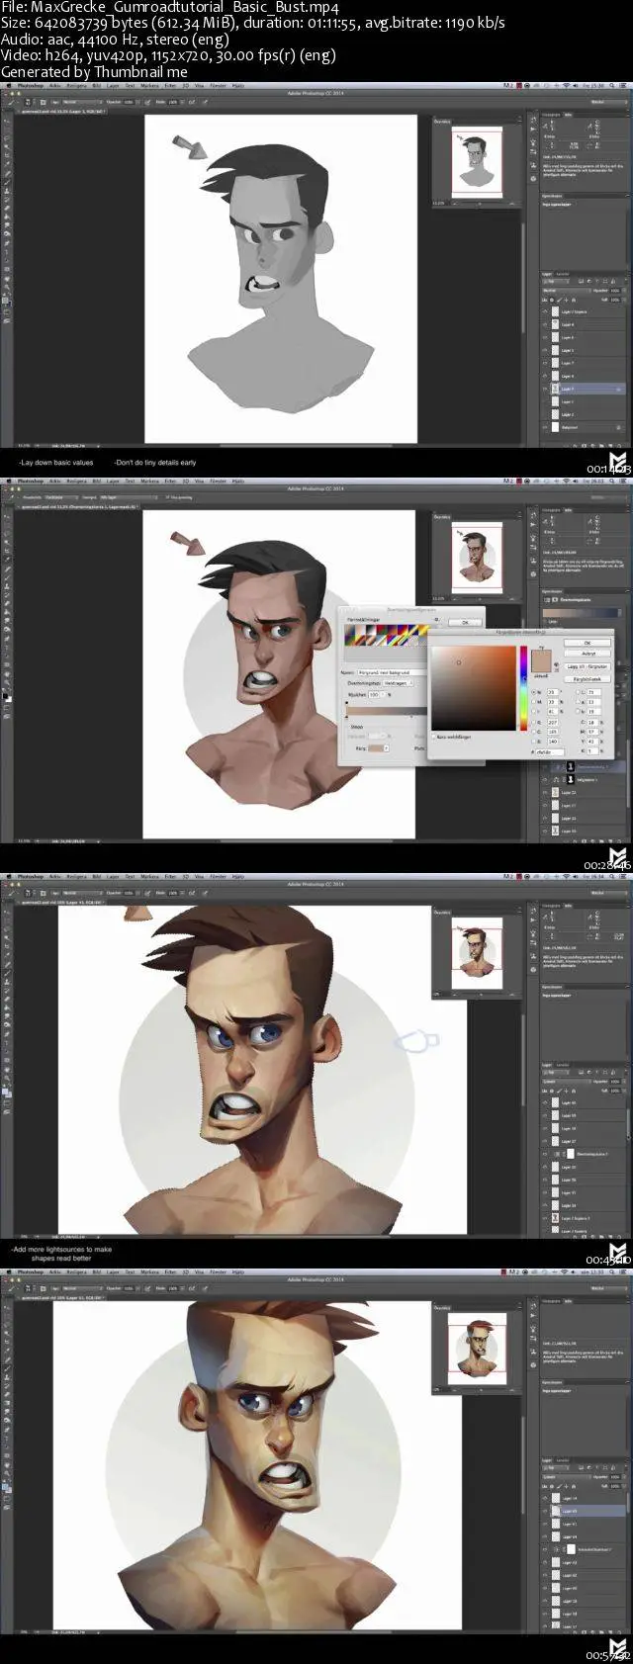633x1664 pixels.
Task: Select the Shape tool in the grayscale frame
Action: pos(7,269)
